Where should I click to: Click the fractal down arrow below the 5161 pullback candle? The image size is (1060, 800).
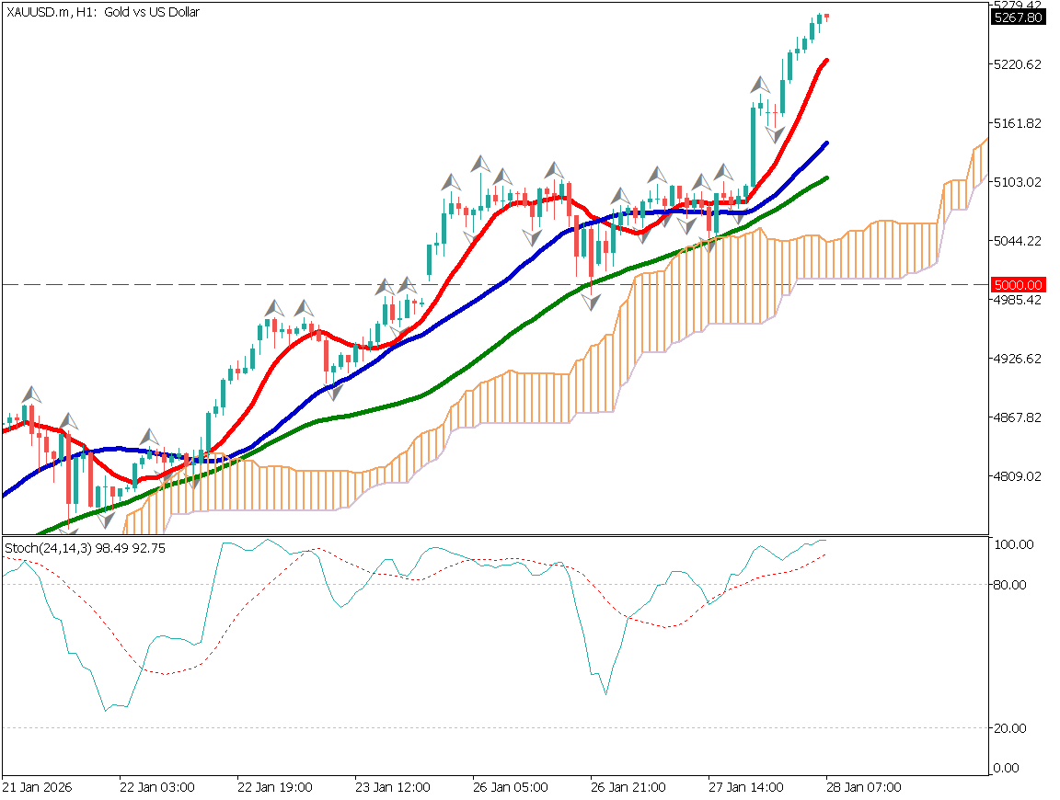pyautogui.click(x=776, y=134)
